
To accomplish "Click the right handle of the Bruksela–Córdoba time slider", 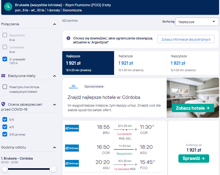I will point(53,169).
